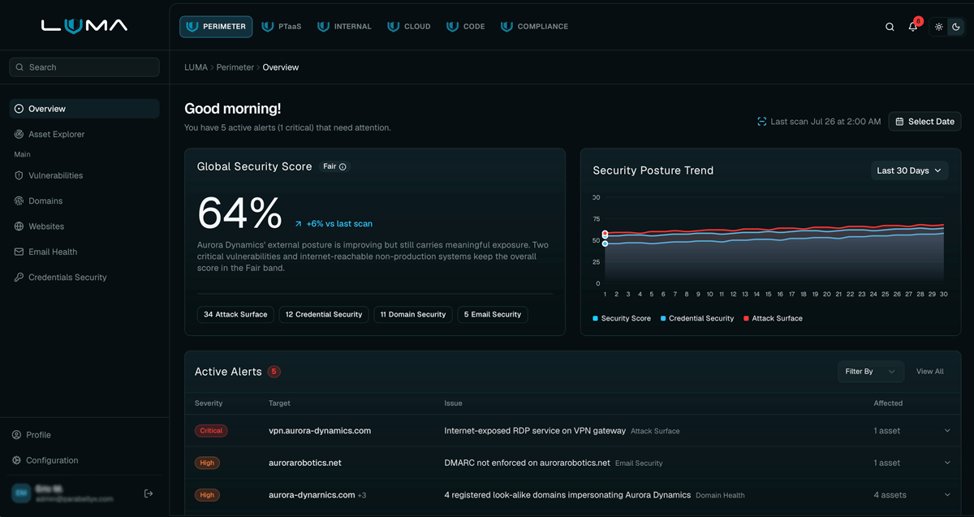Click the Vulnerabilities shield icon
The height and width of the screenshot is (517, 974).
(19, 175)
